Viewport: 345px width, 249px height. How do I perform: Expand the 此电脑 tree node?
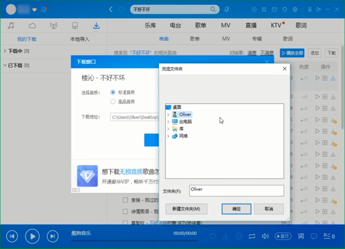tap(168, 122)
